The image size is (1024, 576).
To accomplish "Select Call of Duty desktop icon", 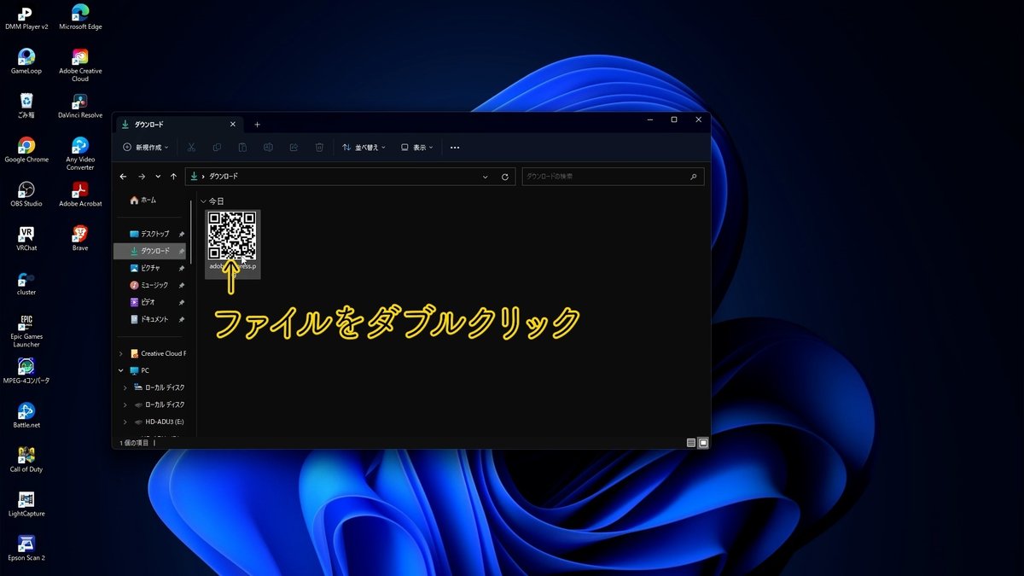I will pyautogui.click(x=26, y=460).
